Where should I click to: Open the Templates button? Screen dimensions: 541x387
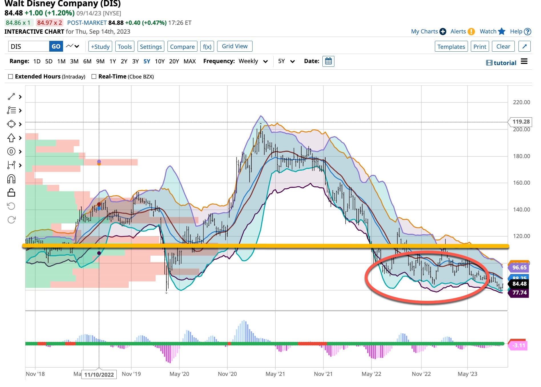pos(451,47)
